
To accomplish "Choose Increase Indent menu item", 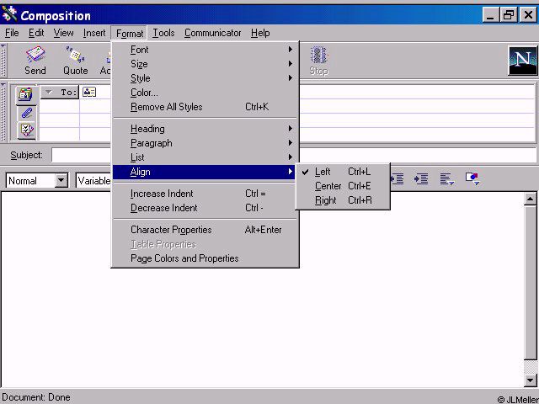I will coord(205,194).
